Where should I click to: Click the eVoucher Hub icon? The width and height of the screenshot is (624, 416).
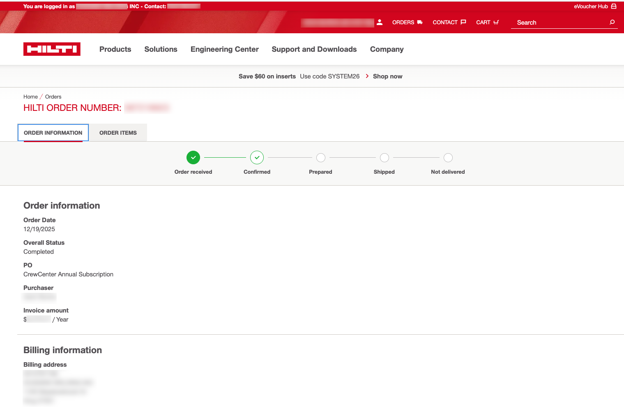click(614, 6)
